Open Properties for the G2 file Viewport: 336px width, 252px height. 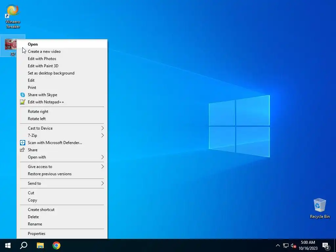coord(62,234)
